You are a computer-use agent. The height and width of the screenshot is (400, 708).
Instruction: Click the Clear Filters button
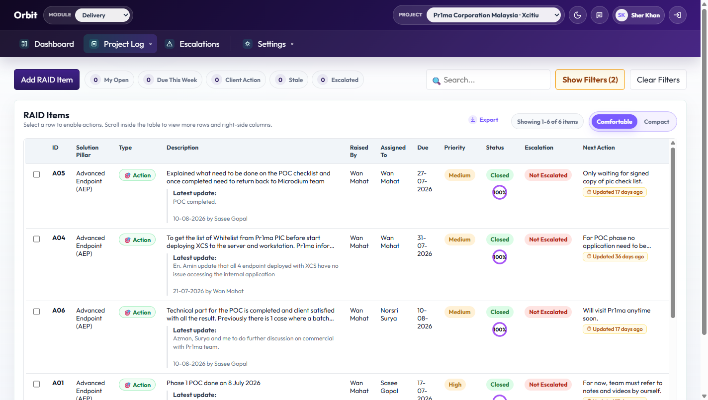658,80
